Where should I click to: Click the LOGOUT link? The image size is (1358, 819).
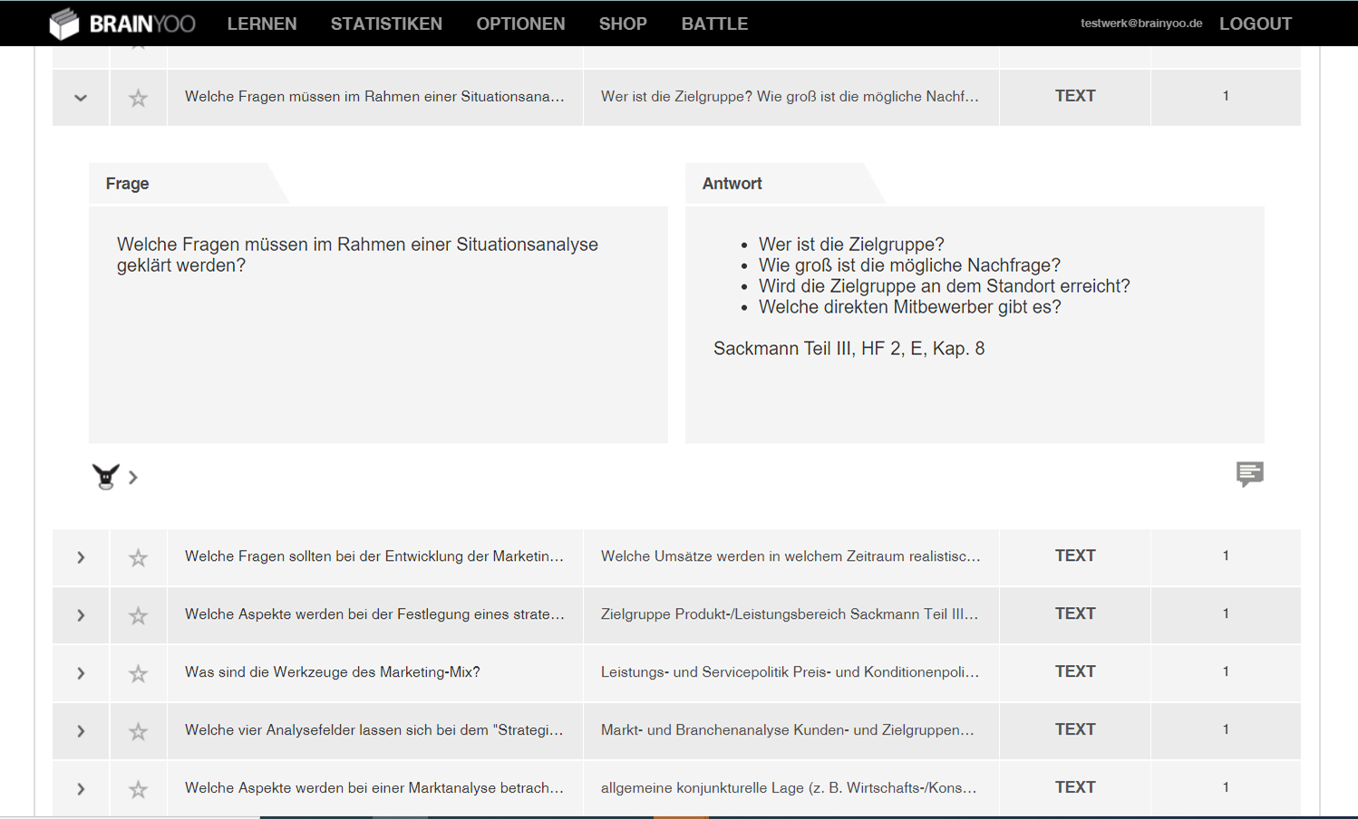click(x=1255, y=24)
